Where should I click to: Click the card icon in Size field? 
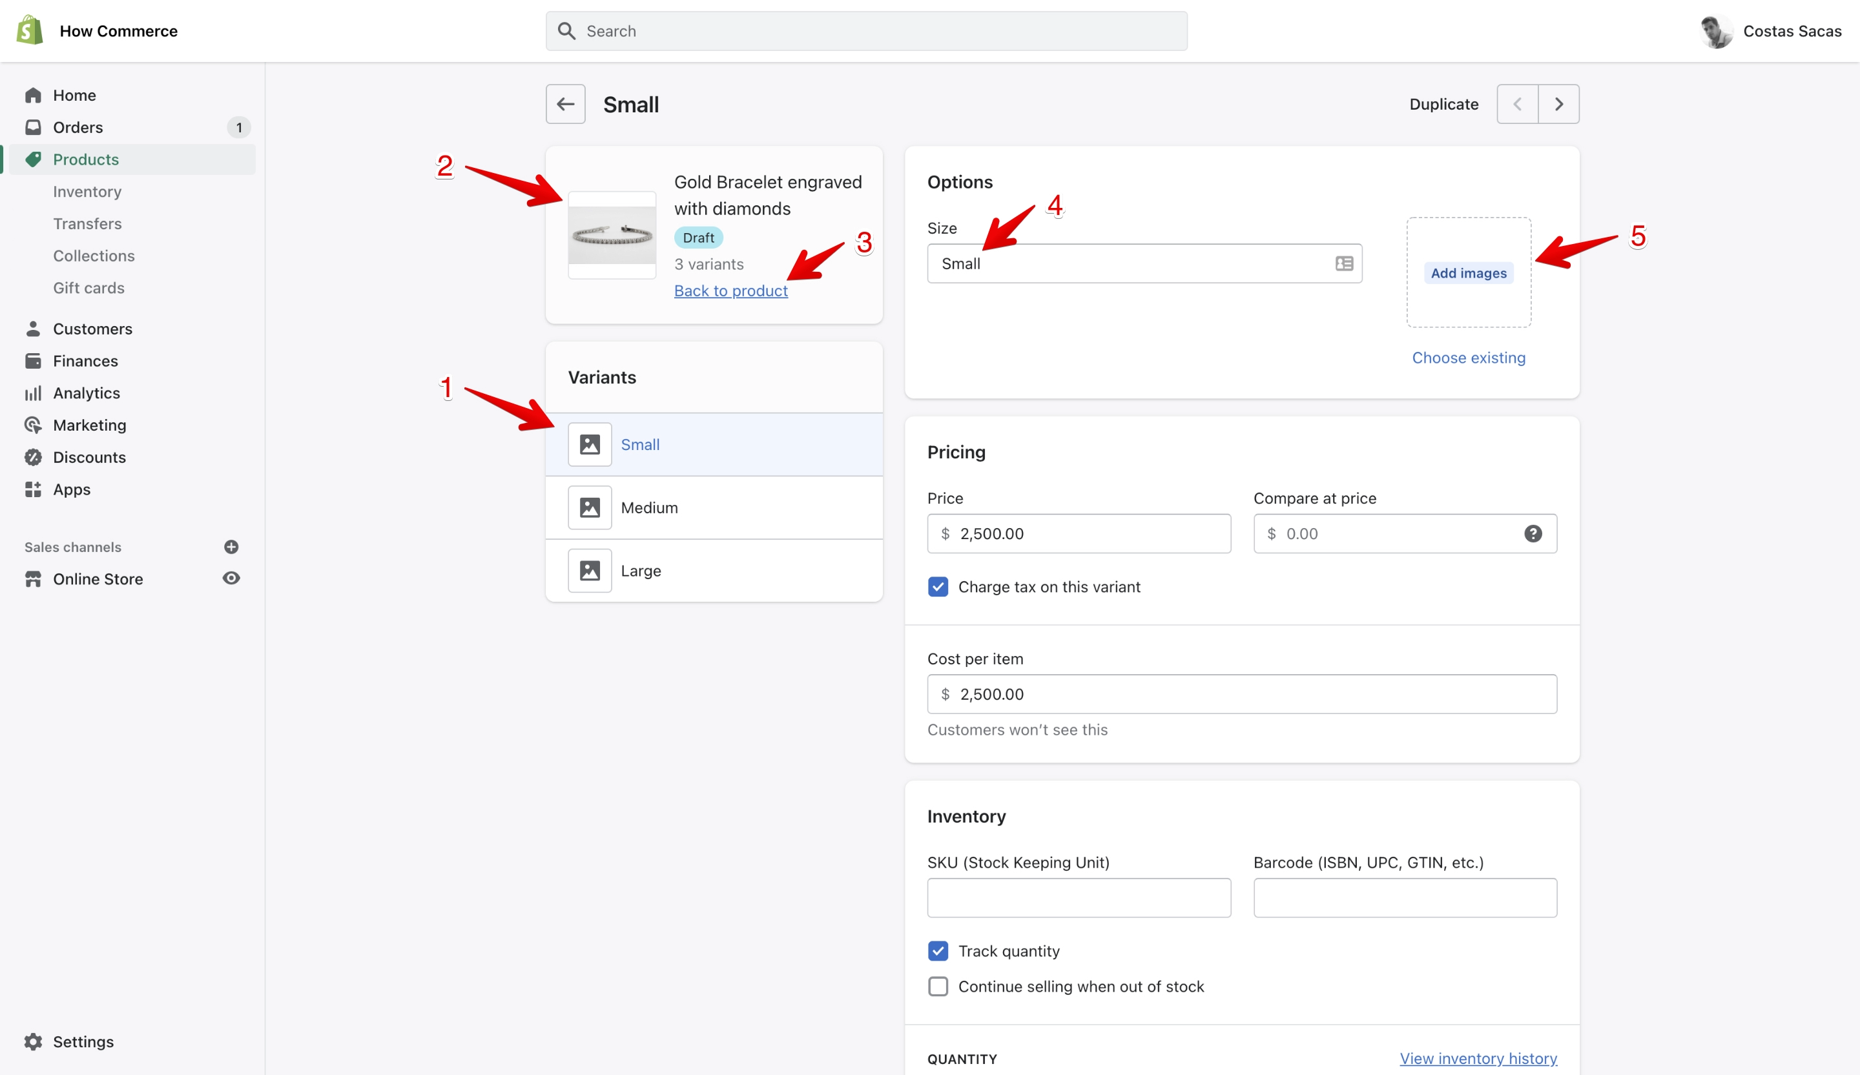point(1344,263)
